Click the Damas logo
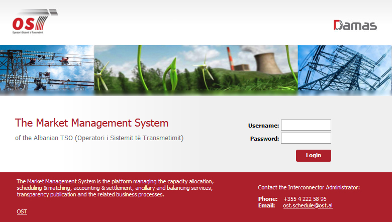 355,25
